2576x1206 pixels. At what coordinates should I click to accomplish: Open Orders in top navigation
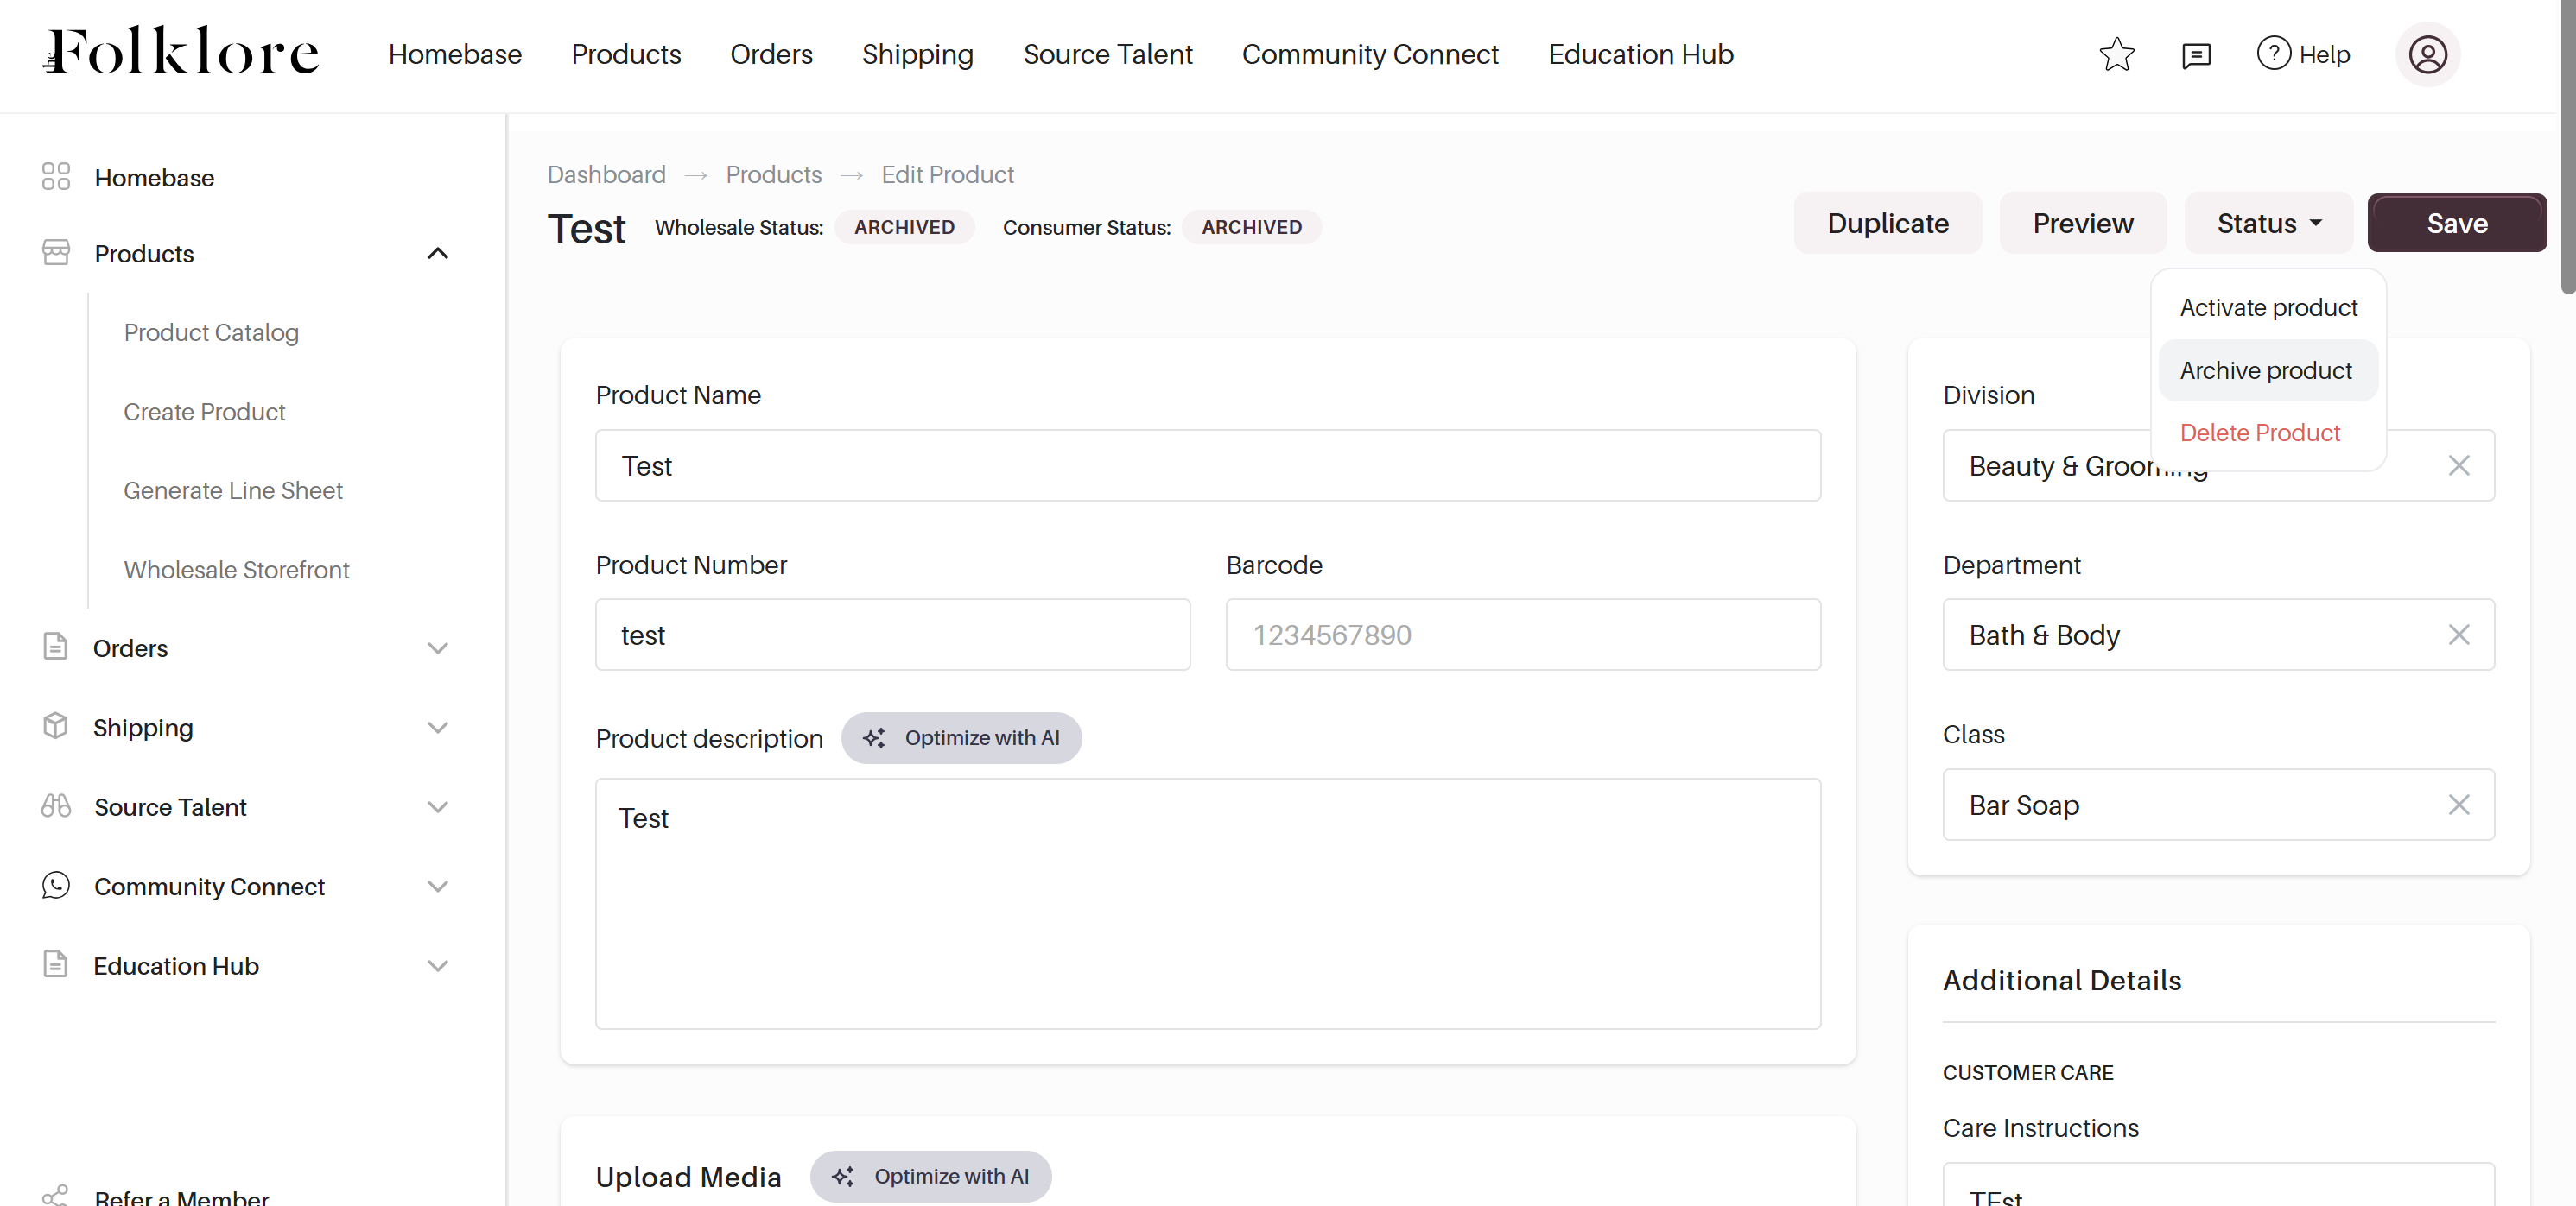point(771,54)
